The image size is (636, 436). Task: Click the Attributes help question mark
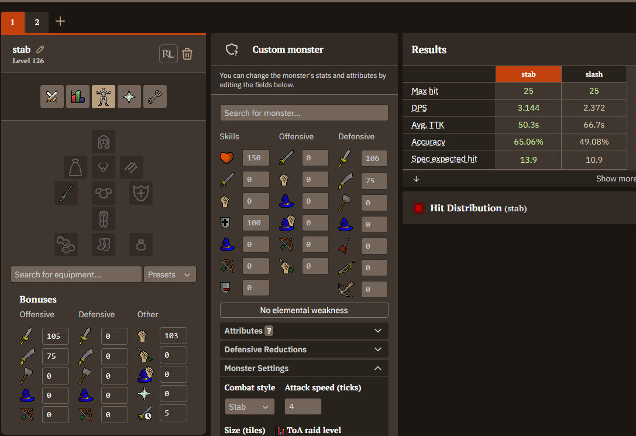pos(269,331)
